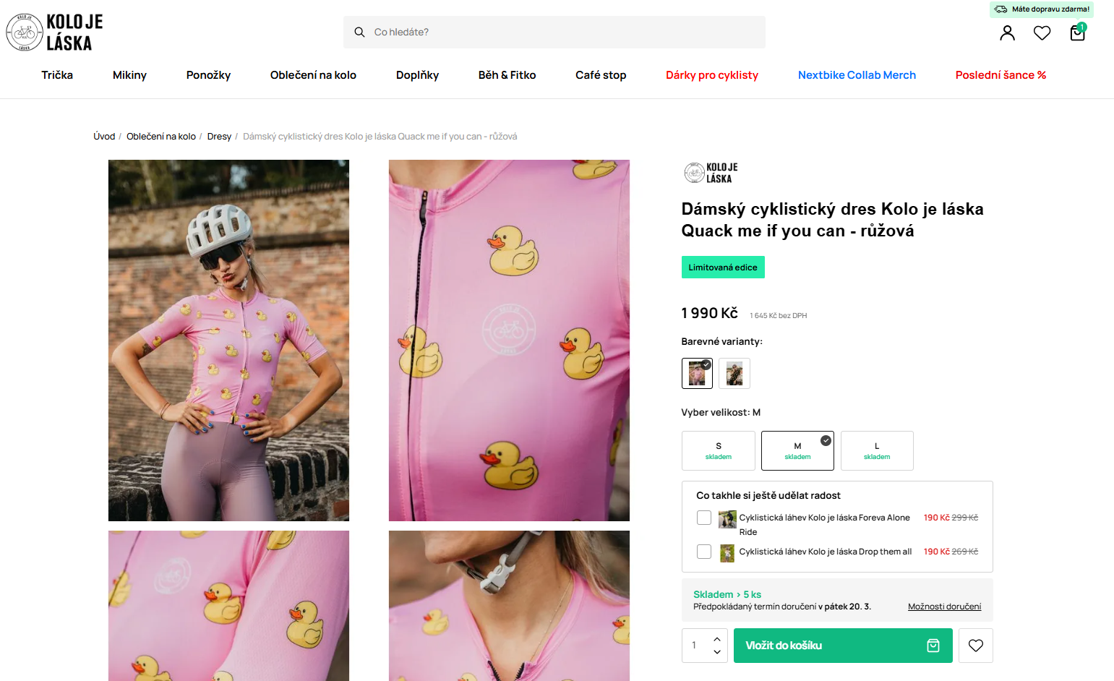Switch to the Nextbike Collab Merch section
Viewport: 1114px width, 681px height.
click(857, 74)
